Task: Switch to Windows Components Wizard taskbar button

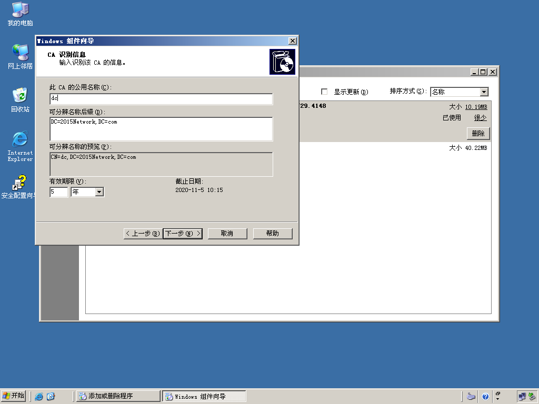Action: click(x=204, y=396)
